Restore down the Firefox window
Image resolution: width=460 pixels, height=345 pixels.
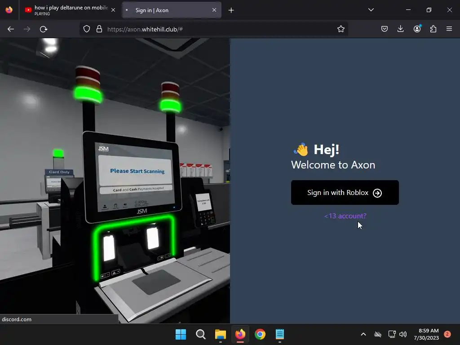pos(429,10)
